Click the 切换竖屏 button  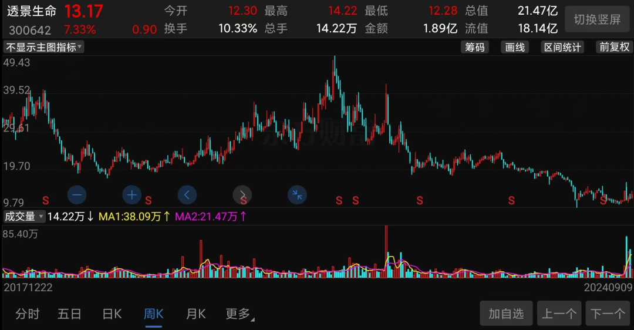coord(597,19)
